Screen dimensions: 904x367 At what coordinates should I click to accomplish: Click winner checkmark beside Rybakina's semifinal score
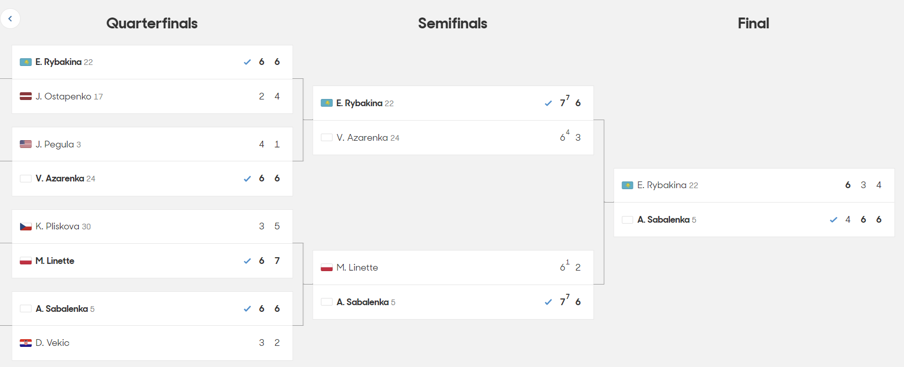click(x=548, y=103)
